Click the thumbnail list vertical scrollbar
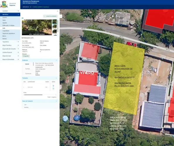 pyautogui.click(x=58, y=26)
